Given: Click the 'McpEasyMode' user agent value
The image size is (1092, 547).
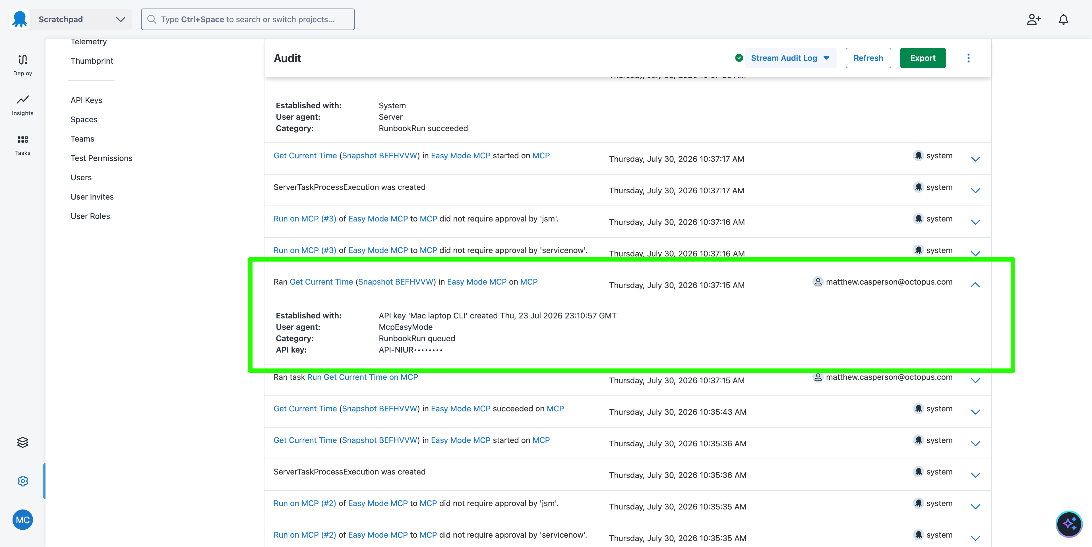Looking at the screenshot, I should point(406,327).
